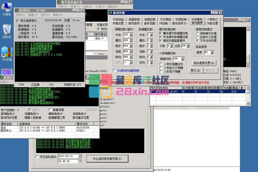Click the 游戏参数 window title icon
258x172 pixels.
click(110, 13)
